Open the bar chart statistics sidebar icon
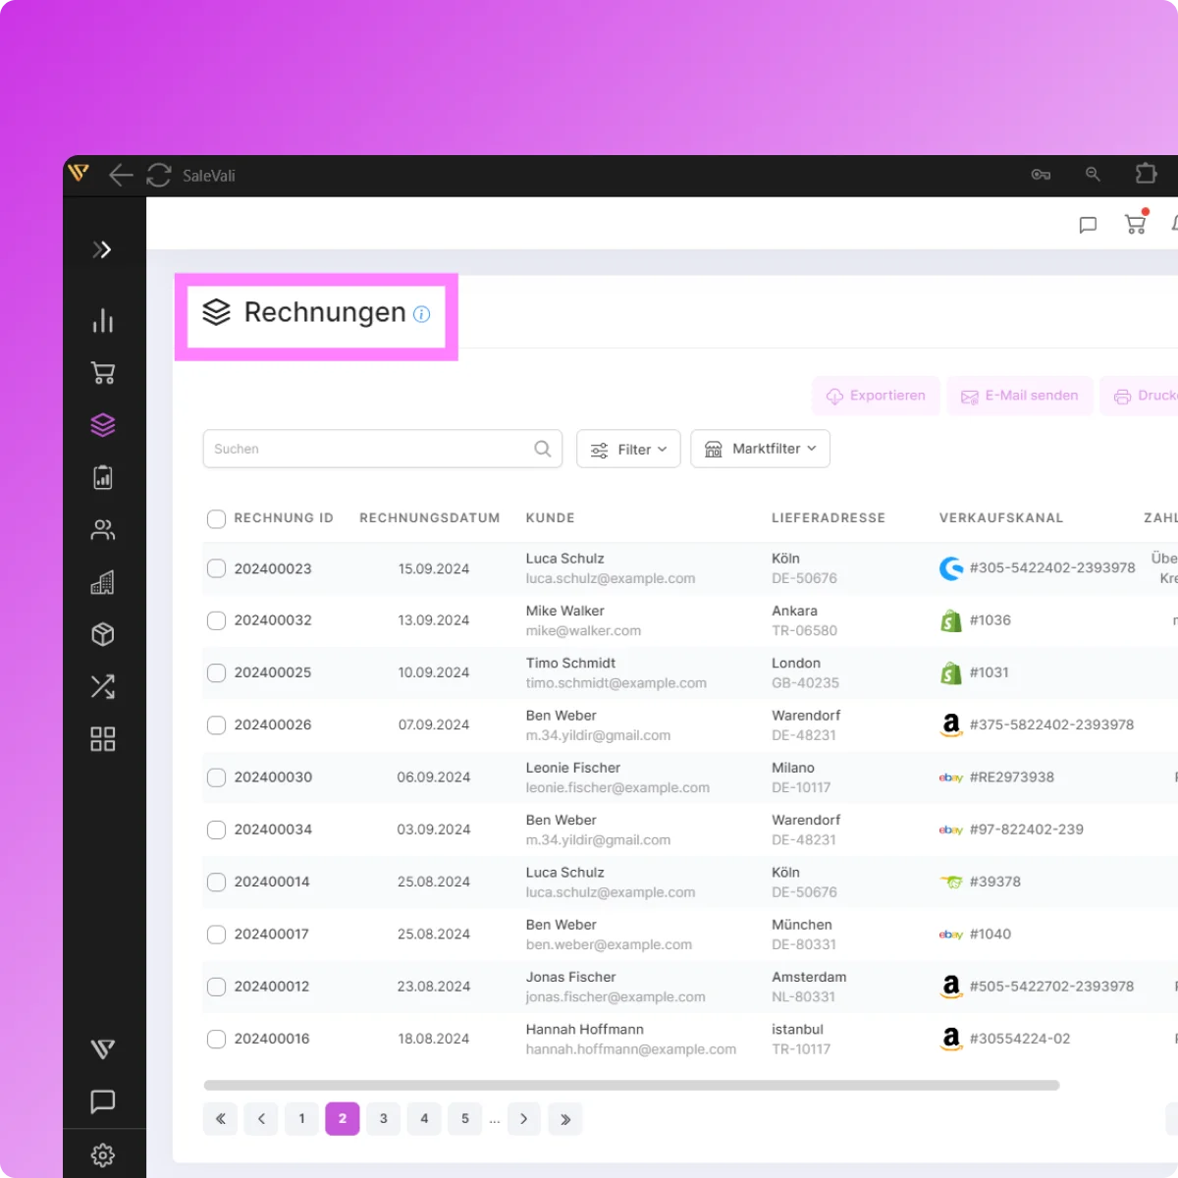 [x=102, y=321]
